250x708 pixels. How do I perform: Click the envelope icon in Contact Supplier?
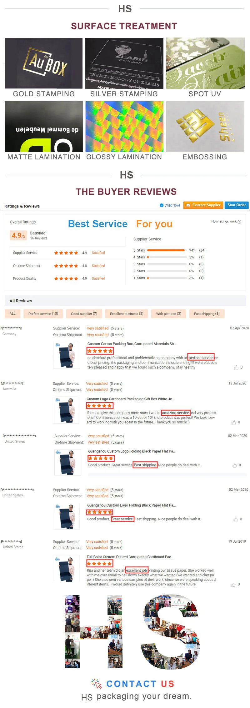coord(188,205)
